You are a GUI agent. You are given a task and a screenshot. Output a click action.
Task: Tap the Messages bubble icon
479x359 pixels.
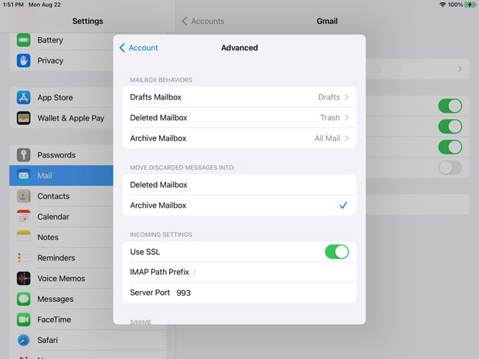coord(23,299)
